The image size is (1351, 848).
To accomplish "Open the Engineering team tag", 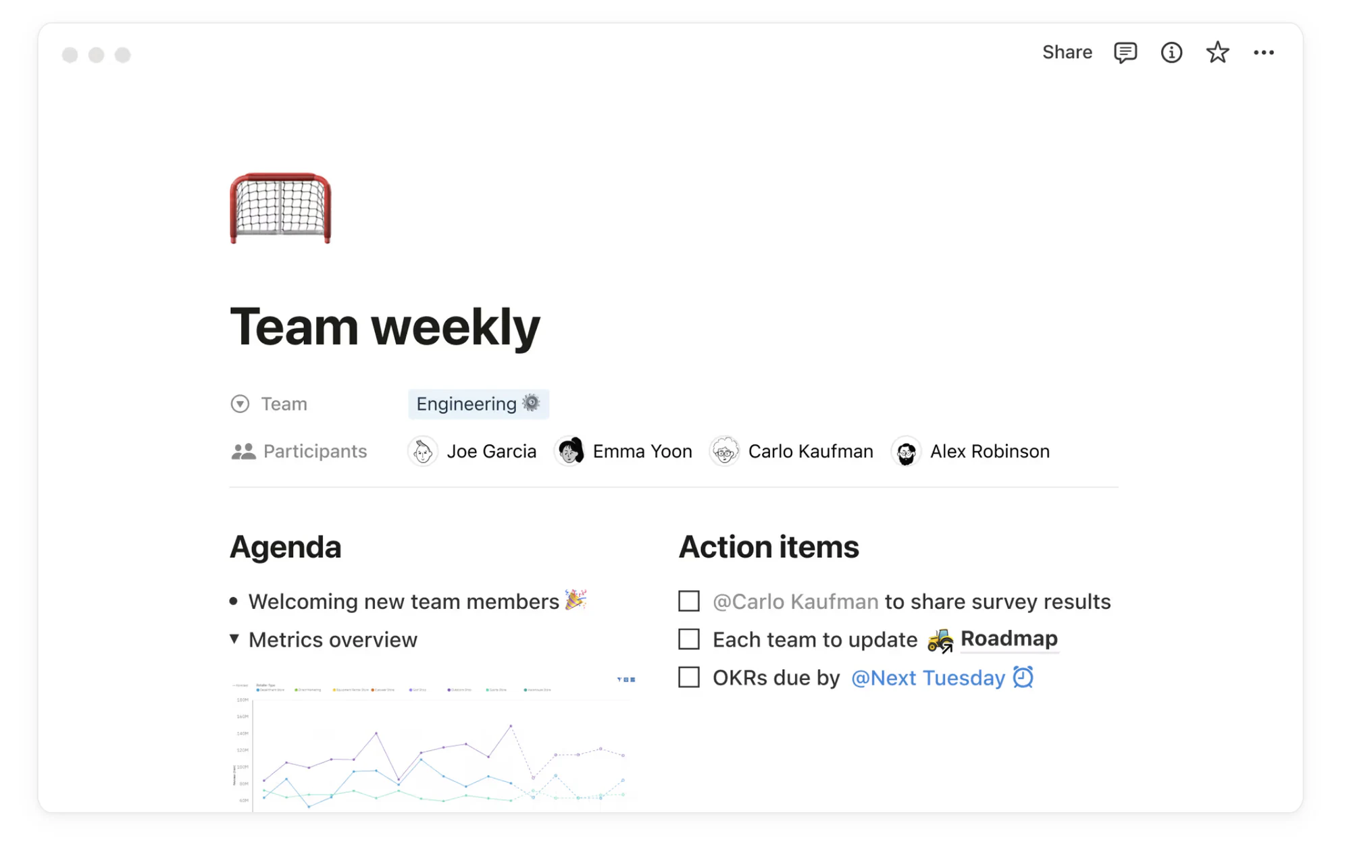I will 478,404.
